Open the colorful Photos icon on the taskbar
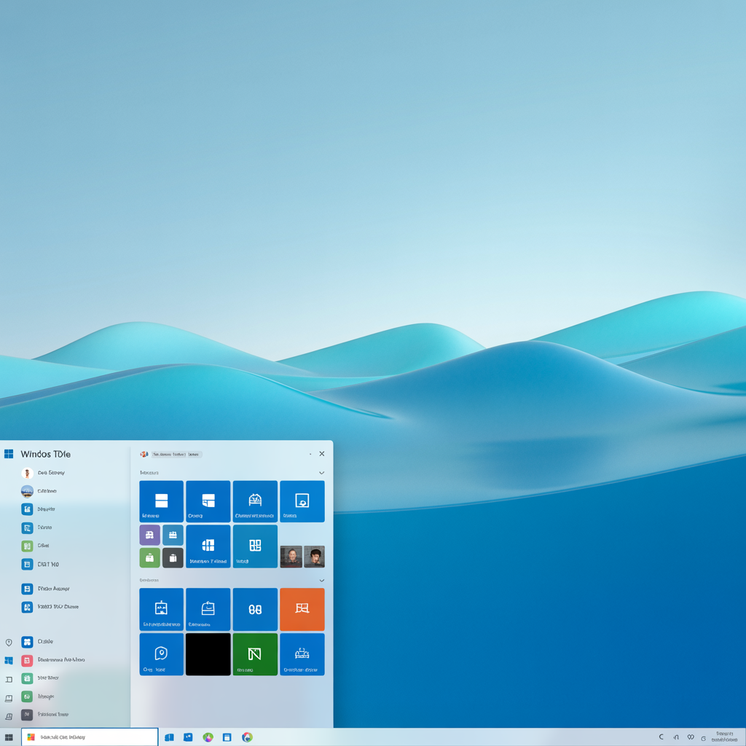The width and height of the screenshot is (746, 746). click(208, 737)
